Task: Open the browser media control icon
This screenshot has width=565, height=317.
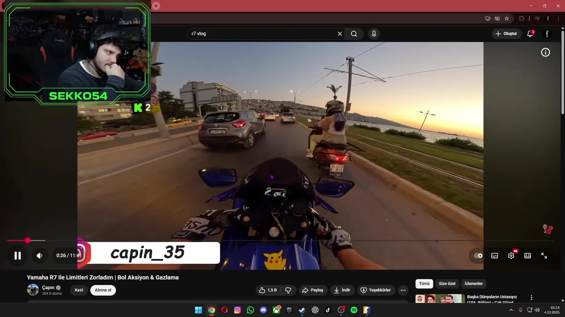Action: pos(537,18)
